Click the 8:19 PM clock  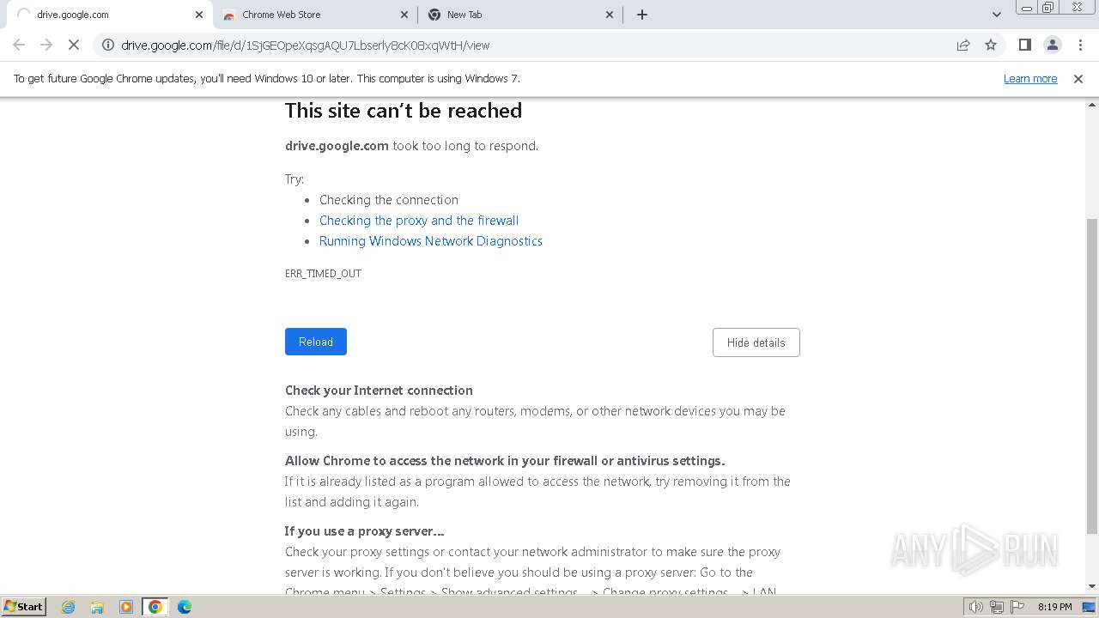click(x=1054, y=607)
